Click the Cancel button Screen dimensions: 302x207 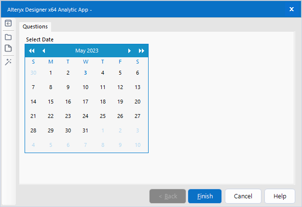[x=243, y=196]
